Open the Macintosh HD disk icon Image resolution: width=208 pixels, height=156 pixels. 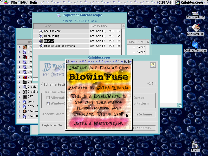click(195, 13)
